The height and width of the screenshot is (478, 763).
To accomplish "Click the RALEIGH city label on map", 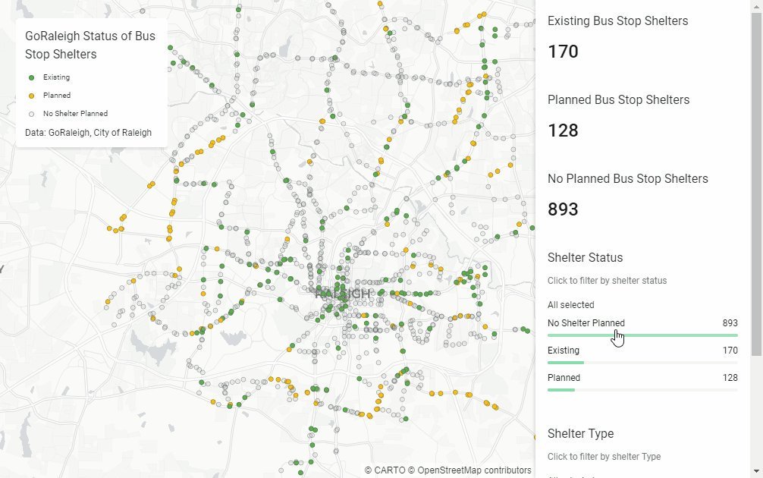I will (x=343, y=293).
